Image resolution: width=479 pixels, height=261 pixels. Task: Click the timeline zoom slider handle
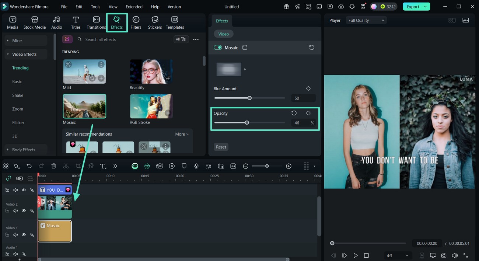[x=267, y=166]
